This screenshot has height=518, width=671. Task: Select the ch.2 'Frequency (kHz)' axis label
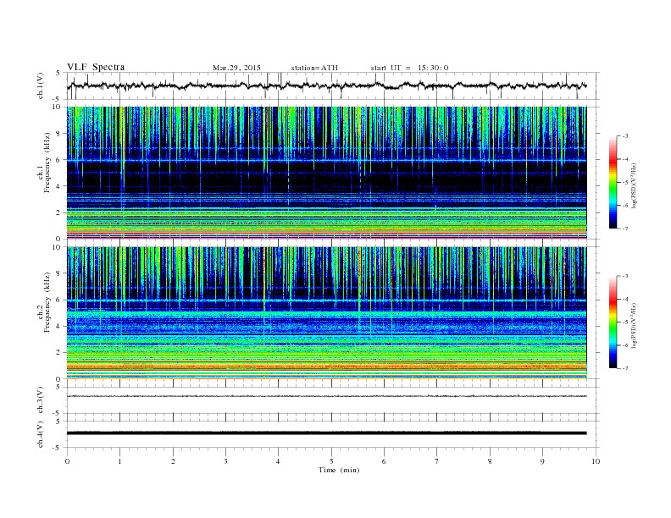[47, 303]
